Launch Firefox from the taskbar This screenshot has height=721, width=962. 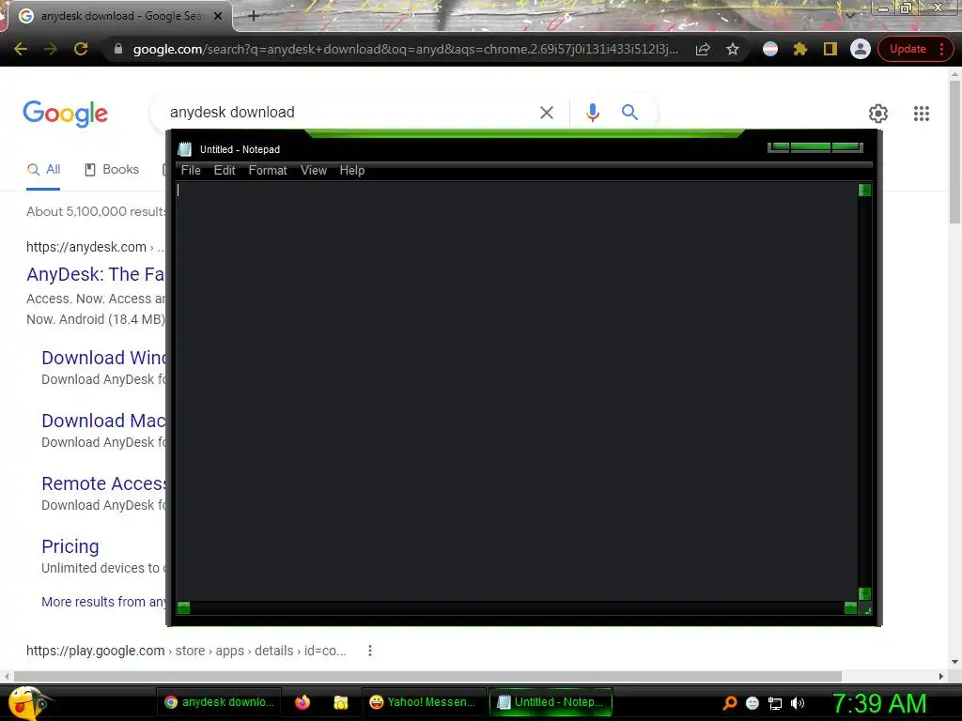pos(303,702)
